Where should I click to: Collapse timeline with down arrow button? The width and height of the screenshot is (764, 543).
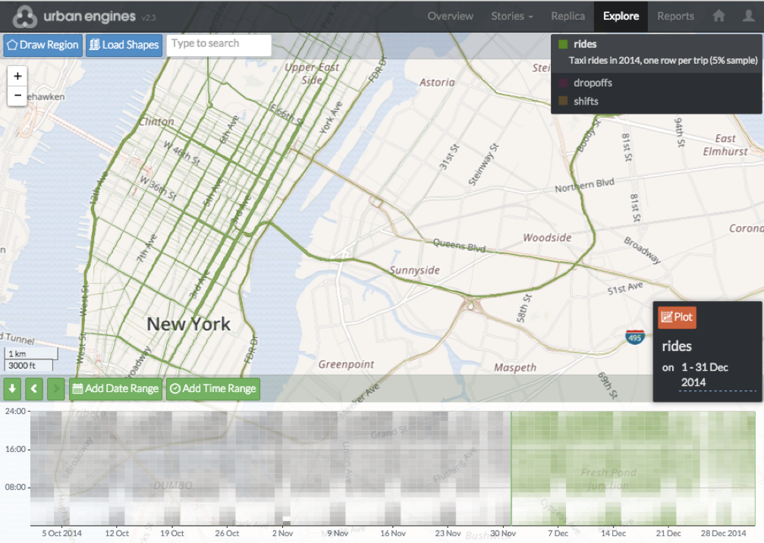pyautogui.click(x=12, y=389)
